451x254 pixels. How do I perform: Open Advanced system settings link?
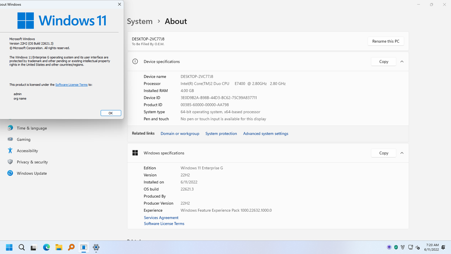(x=266, y=134)
